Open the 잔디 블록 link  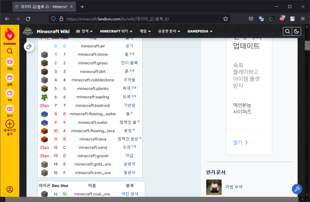(x=129, y=63)
